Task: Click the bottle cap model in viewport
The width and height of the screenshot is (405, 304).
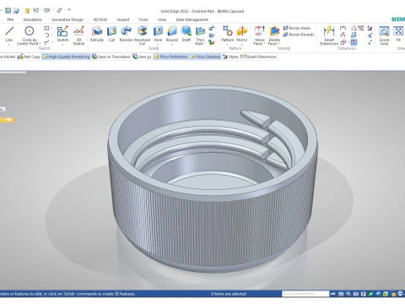Action: (213, 180)
